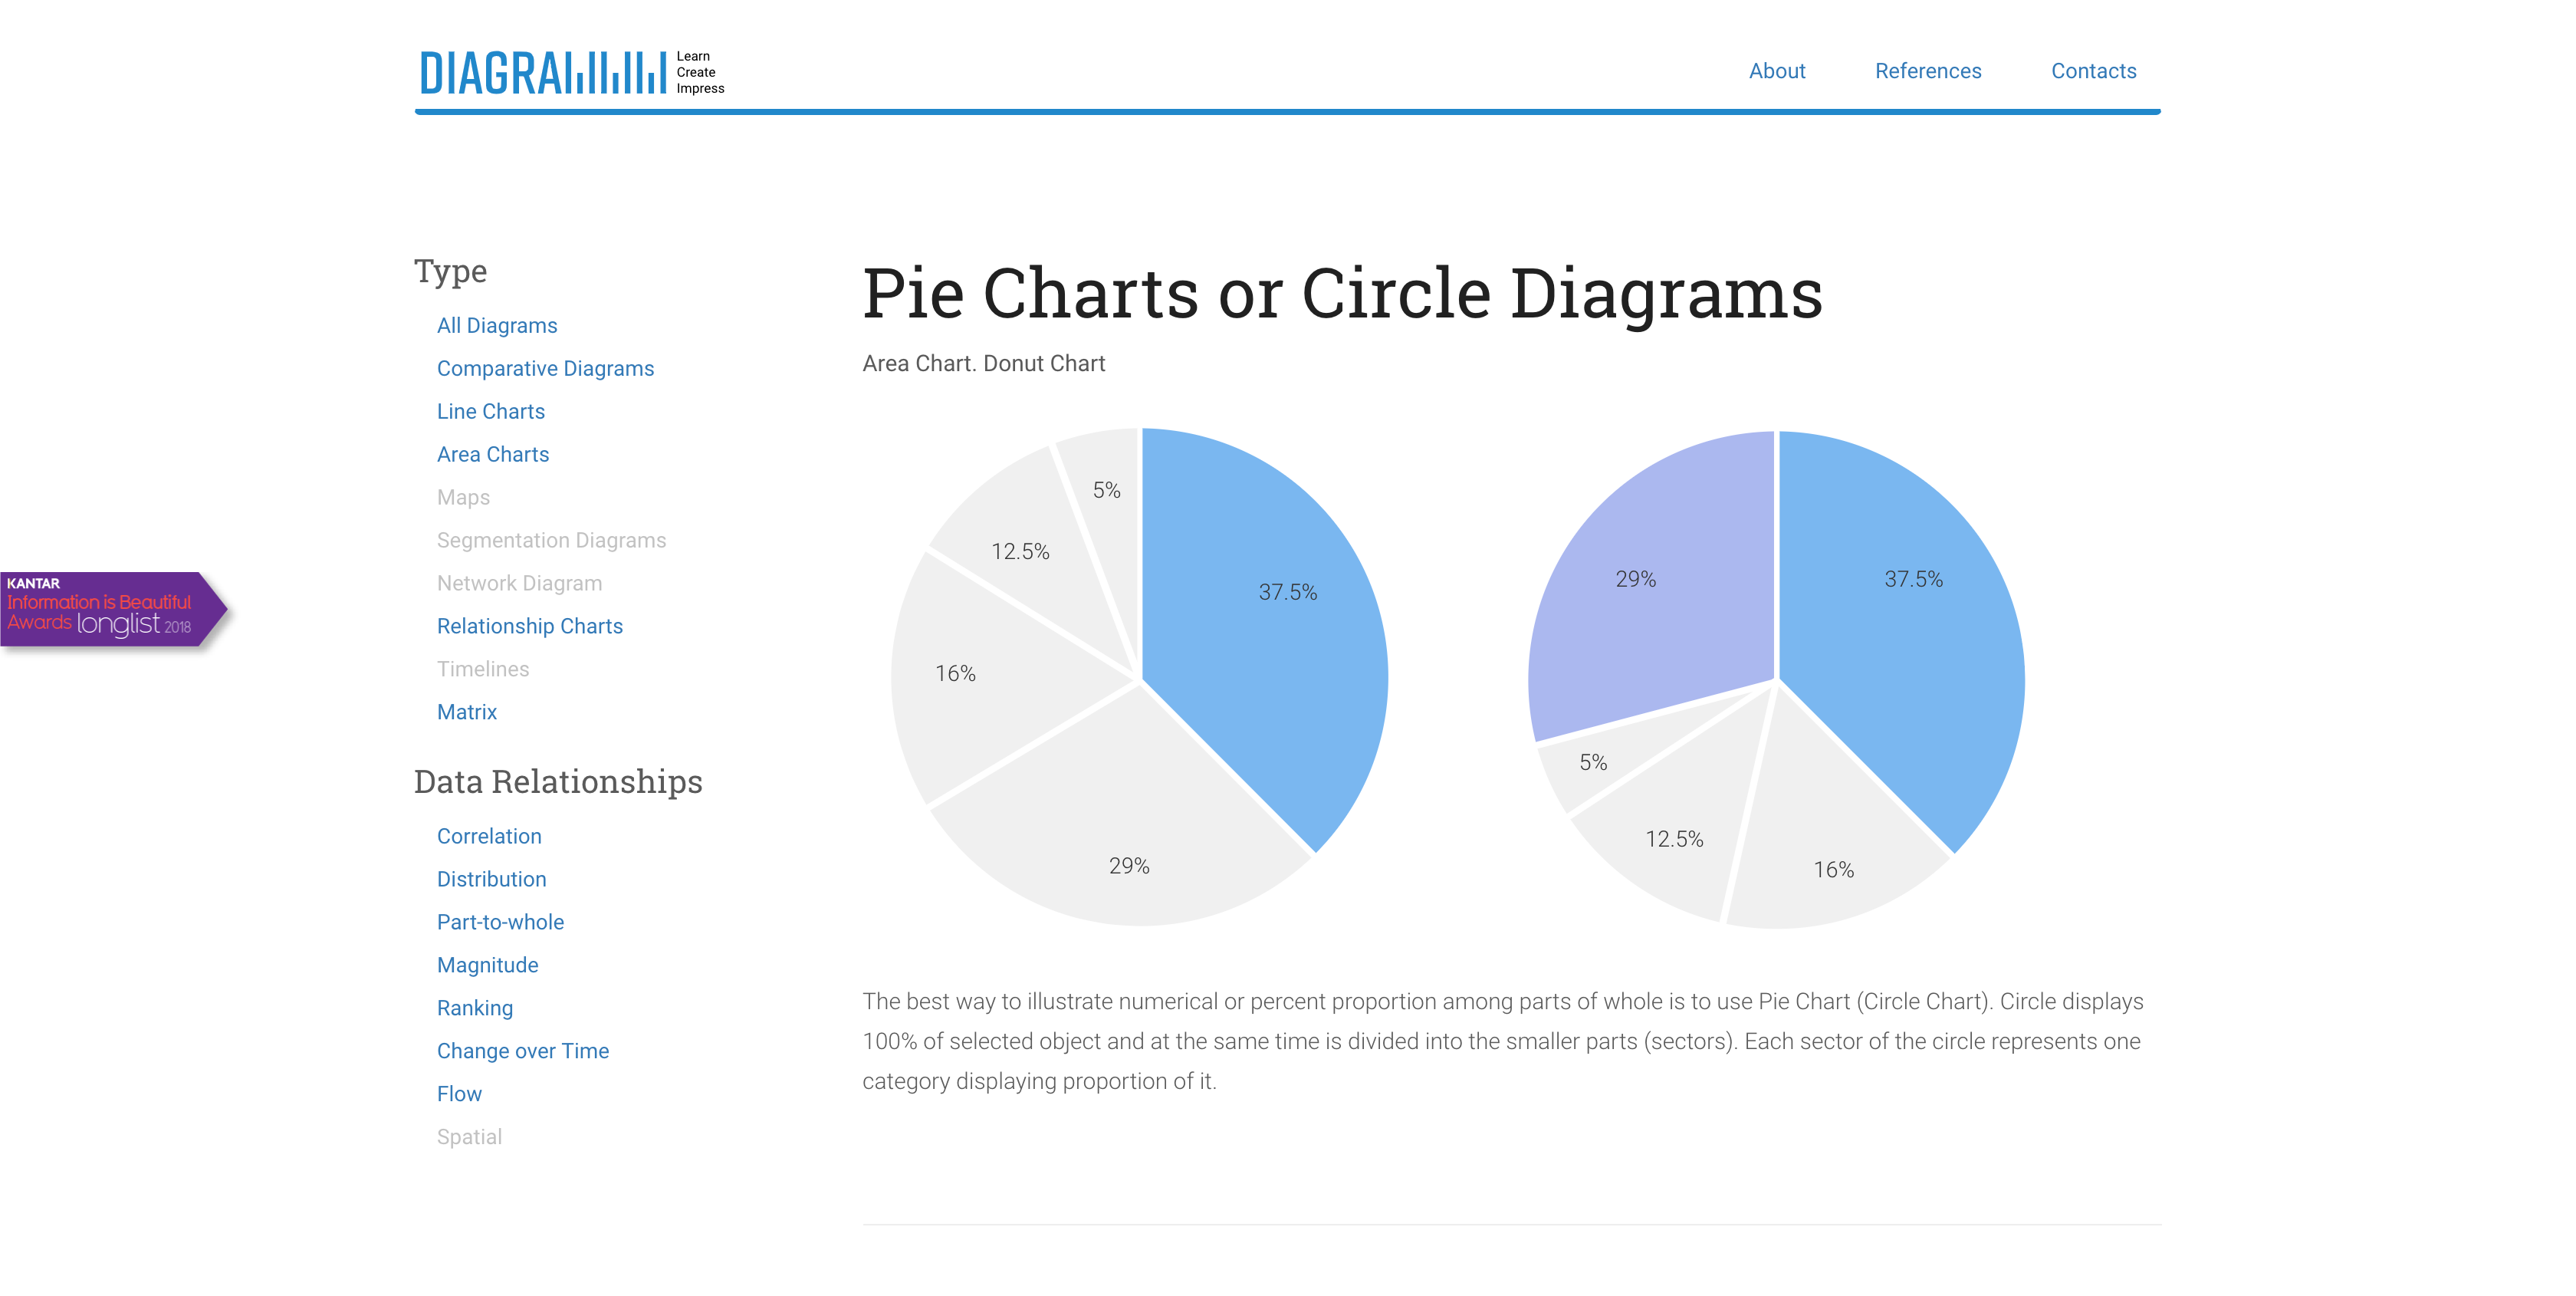Select the Matrix diagram type

click(x=466, y=711)
